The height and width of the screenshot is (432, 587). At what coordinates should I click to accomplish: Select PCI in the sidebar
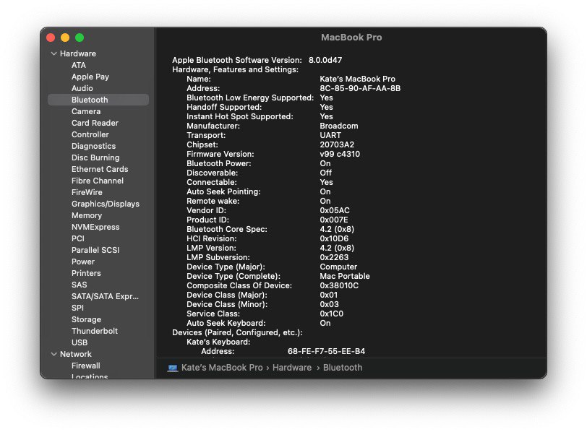click(x=78, y=238)
